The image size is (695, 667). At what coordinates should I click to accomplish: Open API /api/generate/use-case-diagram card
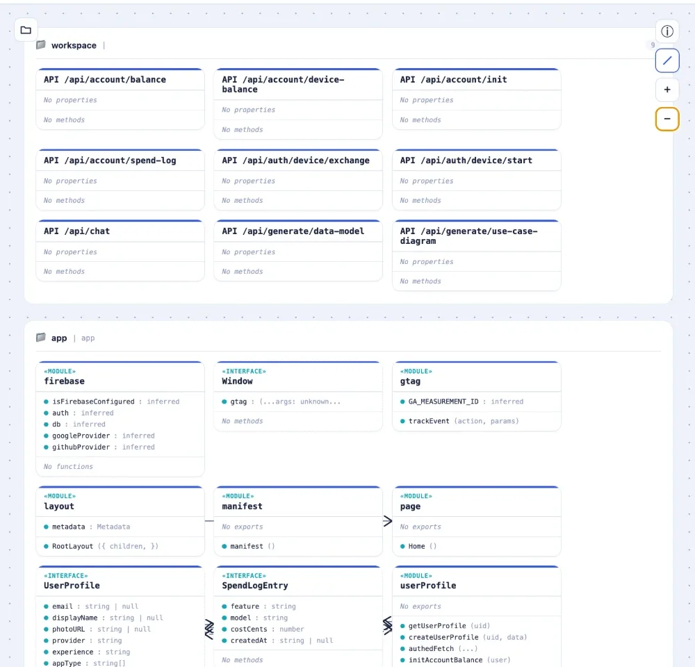point(477,255)
